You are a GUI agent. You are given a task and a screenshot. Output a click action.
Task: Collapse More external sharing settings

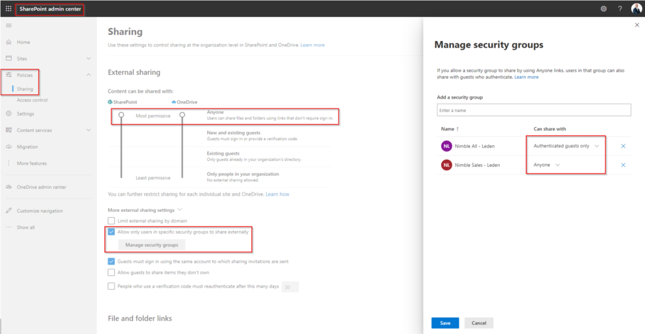(x=180, y=210)
